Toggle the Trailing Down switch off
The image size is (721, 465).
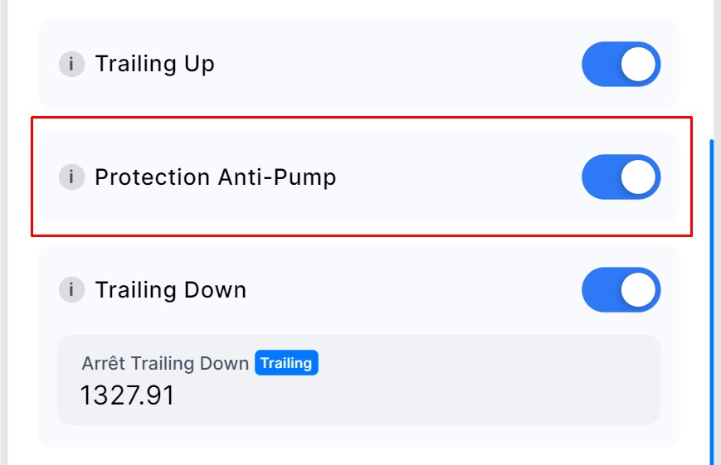coord(621,290)
